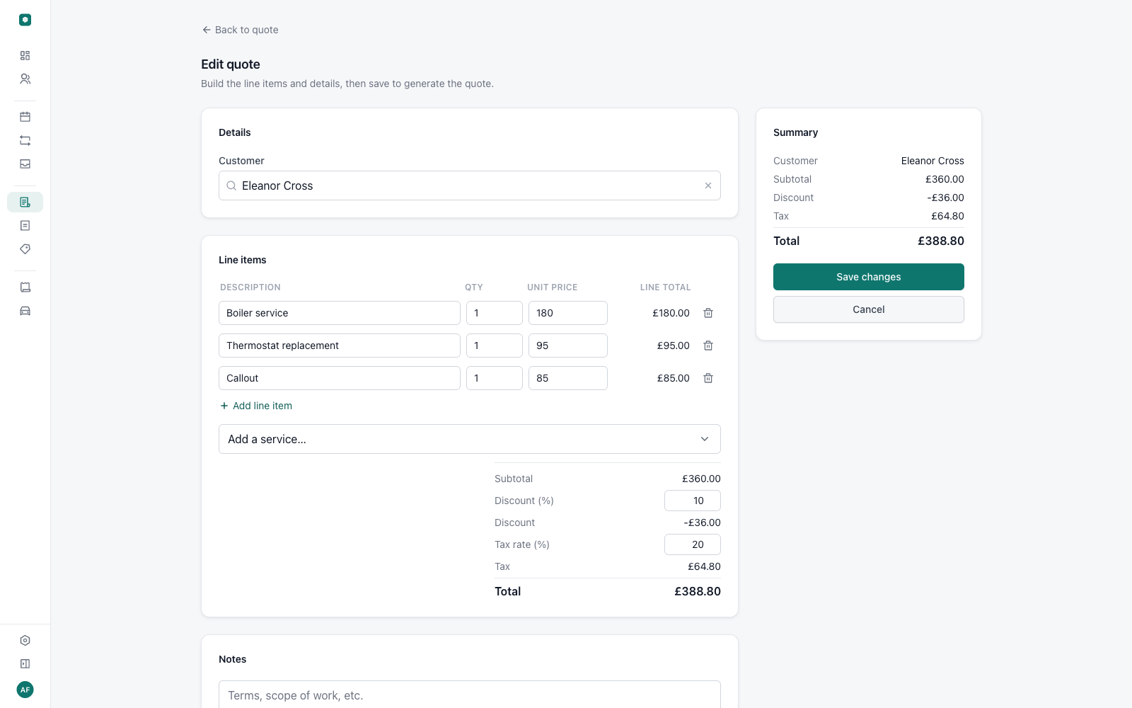
Task: Edit quantity for Thermostat replacement
Action: pos(495,346)
